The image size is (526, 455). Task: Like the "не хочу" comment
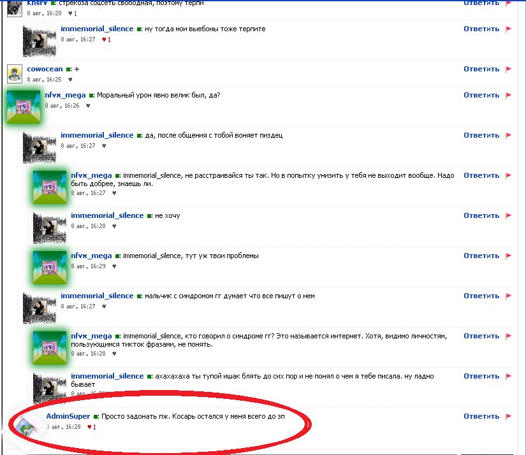tap(114, 226)
